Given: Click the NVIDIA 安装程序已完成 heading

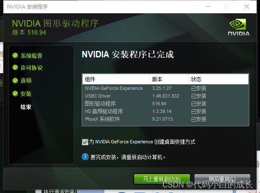Looking at the screenshot, I should coord(128,54).
